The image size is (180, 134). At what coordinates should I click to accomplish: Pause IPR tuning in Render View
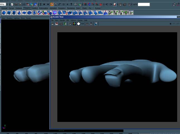click(171, 24)
